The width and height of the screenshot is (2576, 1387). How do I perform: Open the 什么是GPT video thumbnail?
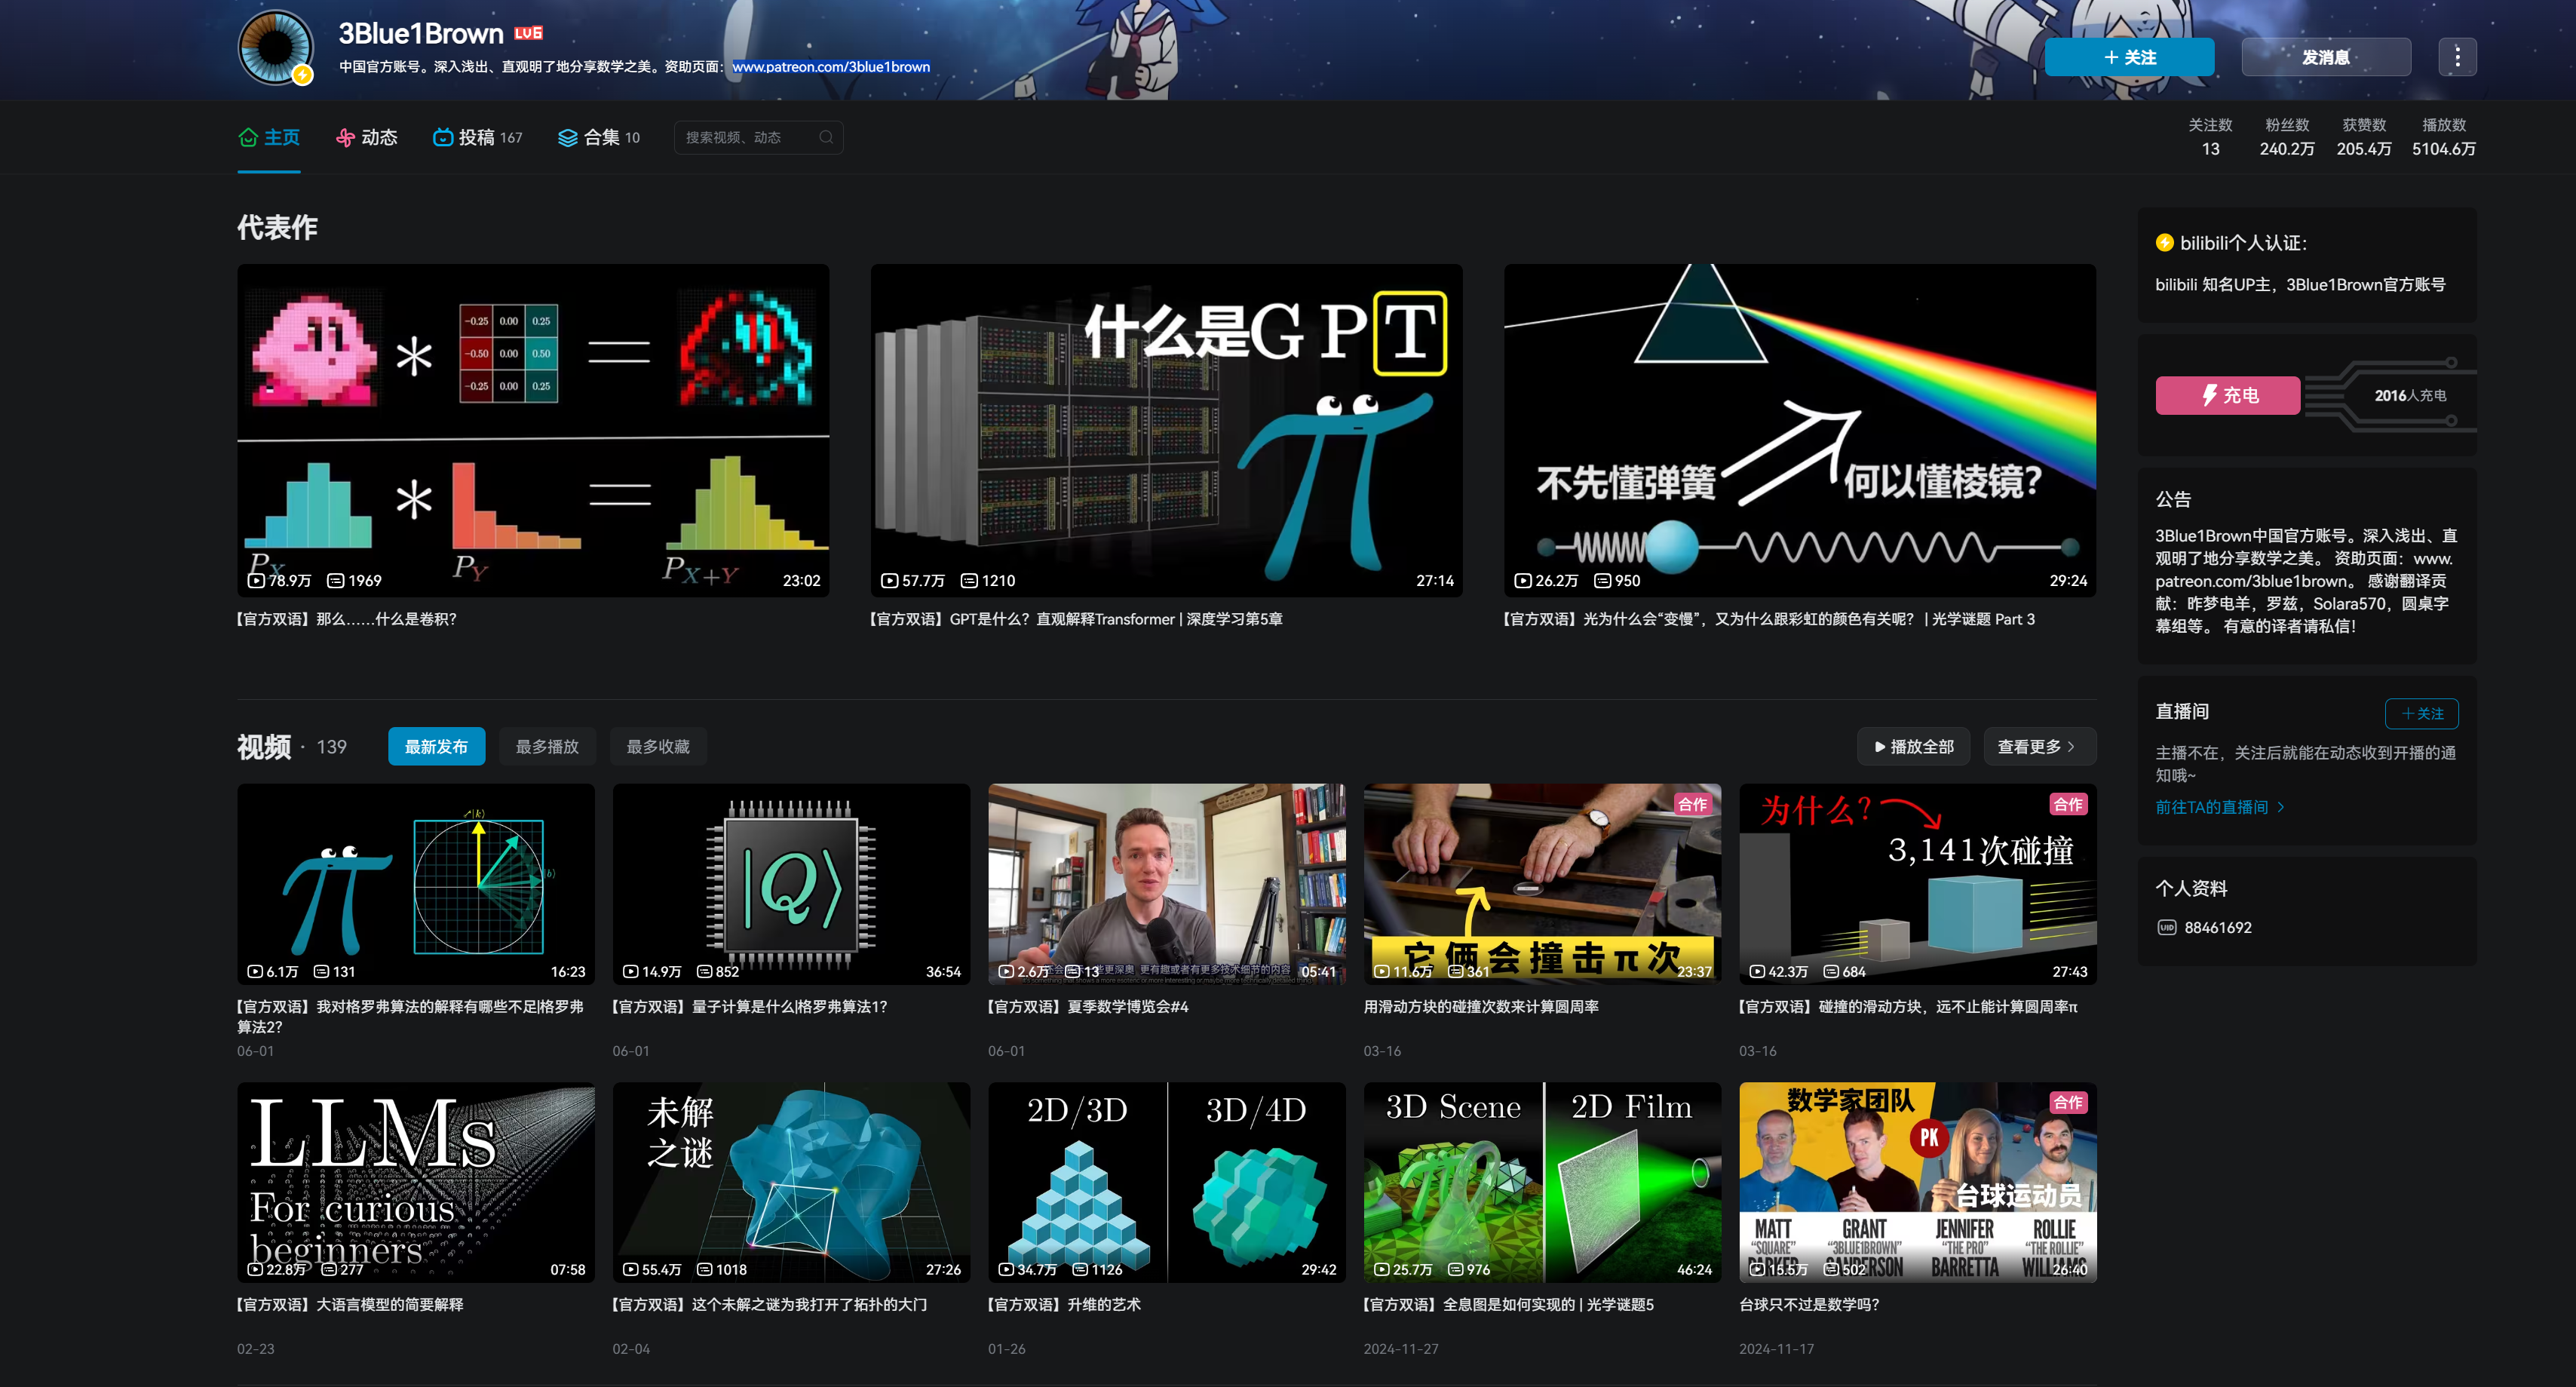(x=1166, y=430)
